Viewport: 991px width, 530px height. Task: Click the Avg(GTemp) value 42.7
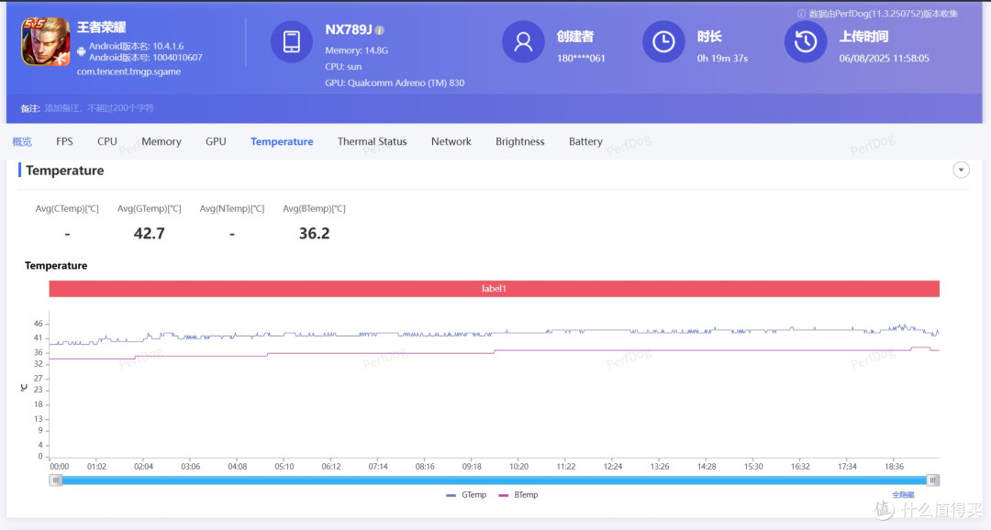click(x=150, y=233)
